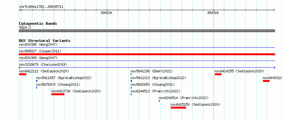This screenshot has width=284, height=120.
Task: Open the nsv830388 (Wong2007) label
Action: click(38, 44)
